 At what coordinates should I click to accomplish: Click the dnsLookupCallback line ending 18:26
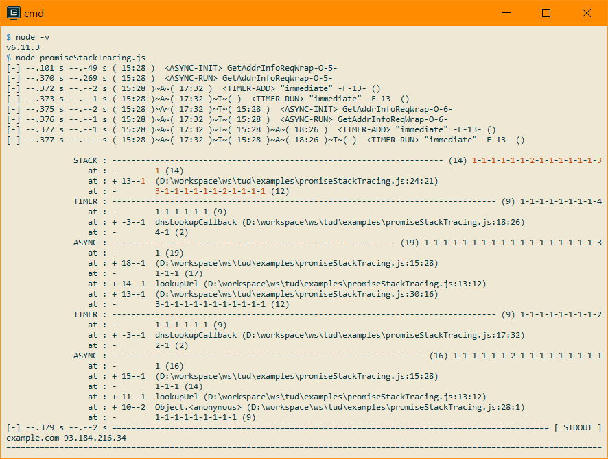click(x=306, y=222)
